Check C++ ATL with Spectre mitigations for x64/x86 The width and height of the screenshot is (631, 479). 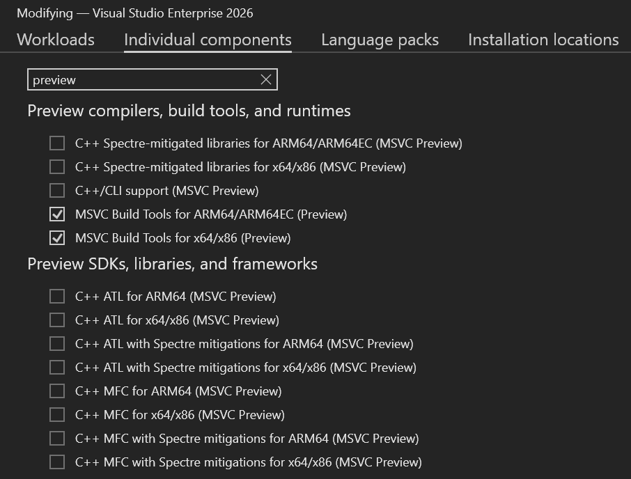(x=56, y=367)
